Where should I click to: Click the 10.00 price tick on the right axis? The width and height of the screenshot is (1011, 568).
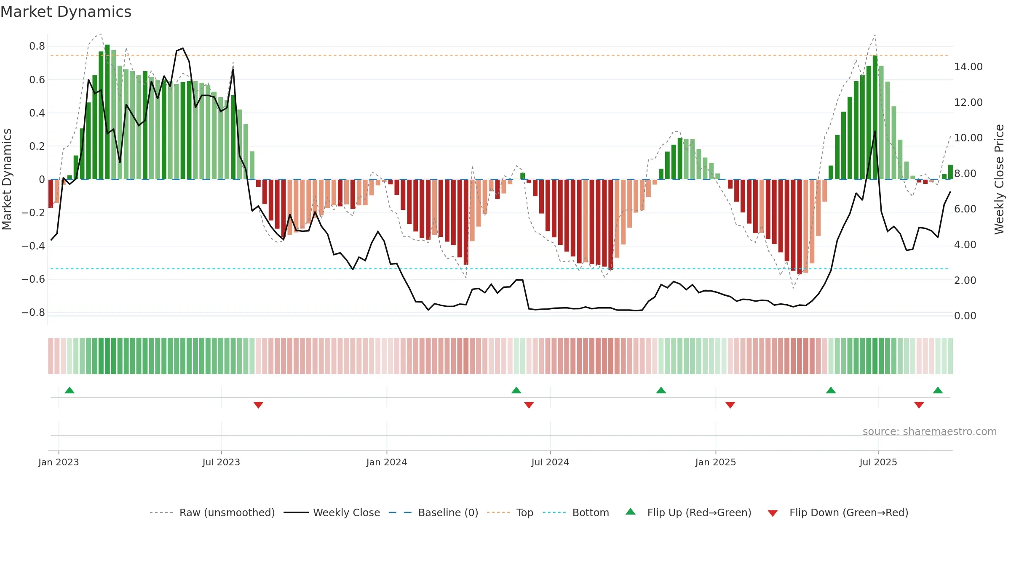click(x=968, y=138)
